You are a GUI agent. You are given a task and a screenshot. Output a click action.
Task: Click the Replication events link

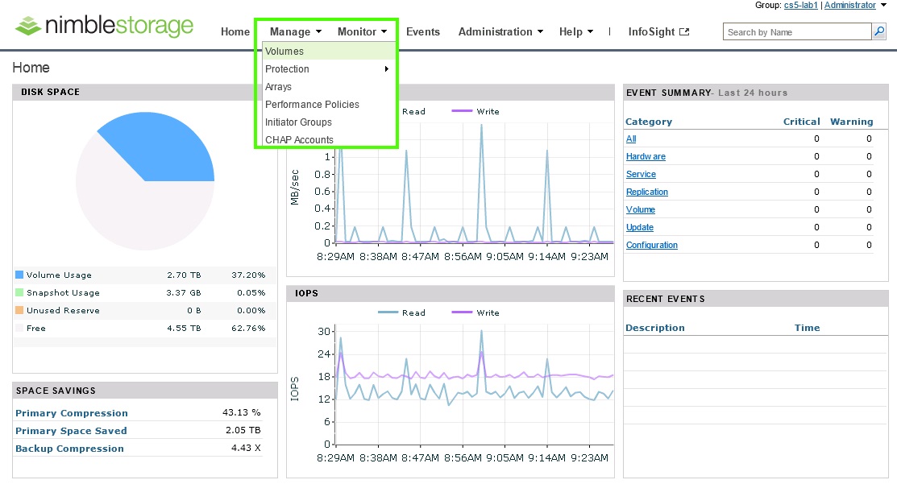647,192
